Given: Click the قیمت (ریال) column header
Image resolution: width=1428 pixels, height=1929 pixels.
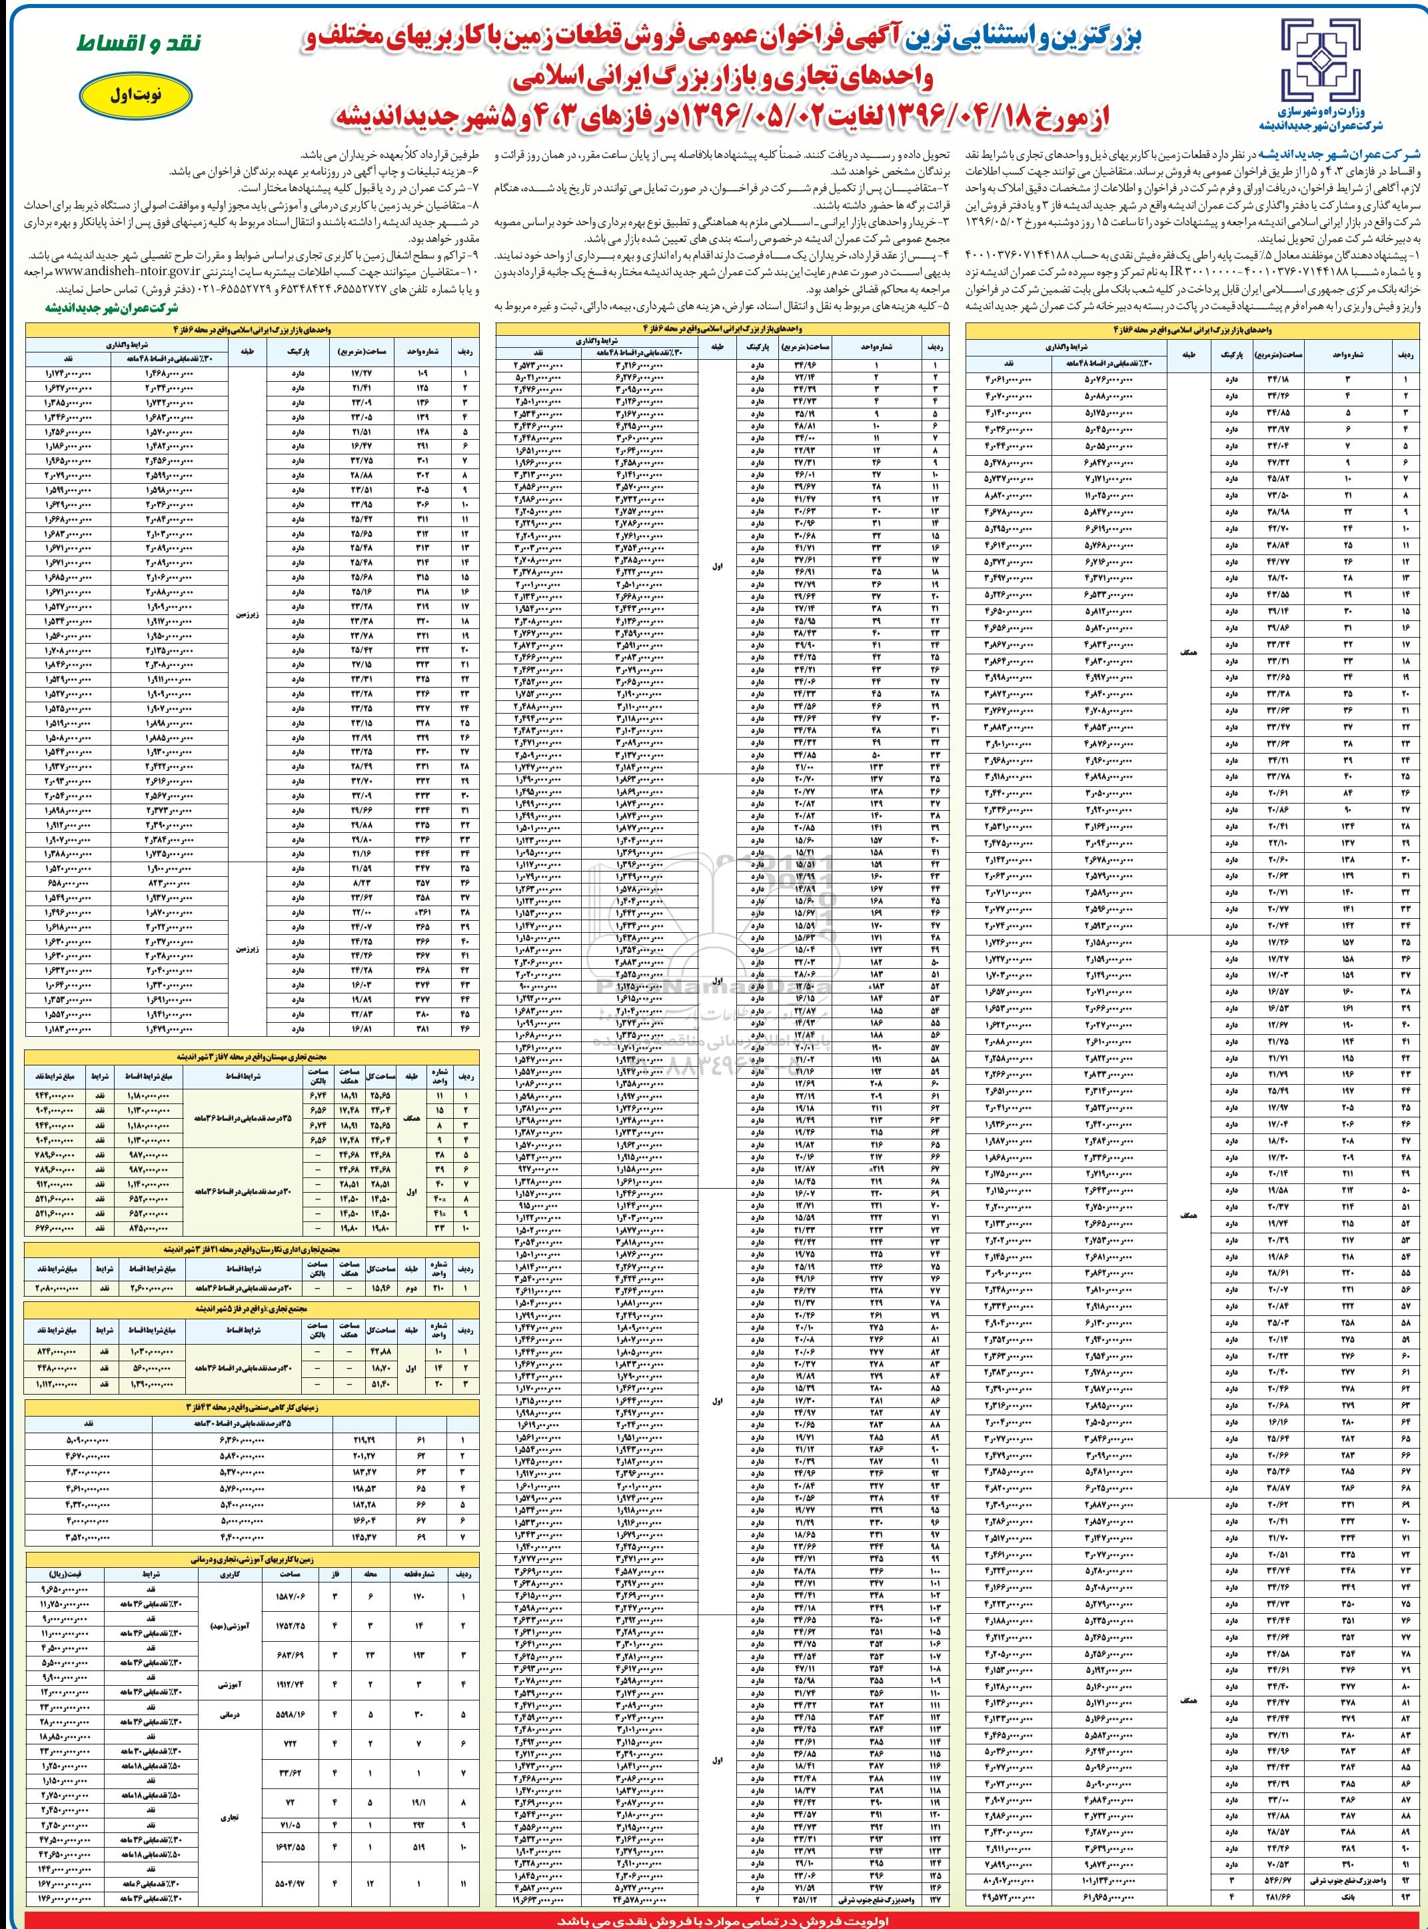Looking at the screenshot, I should point(65,1575).
